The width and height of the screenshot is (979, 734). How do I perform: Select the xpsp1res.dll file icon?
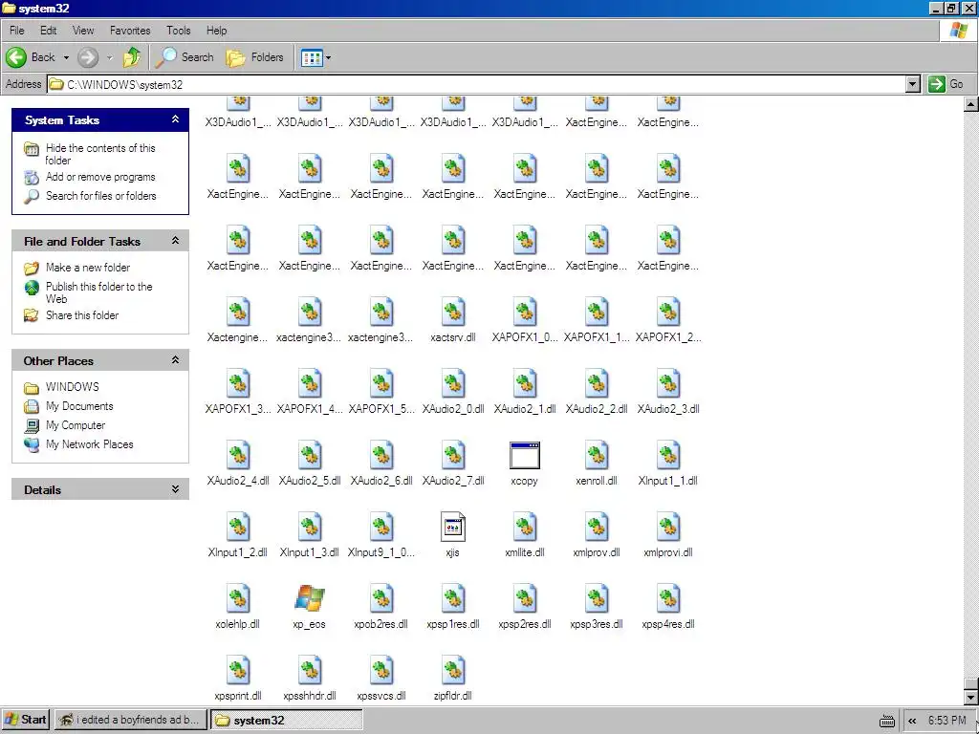(452, 599)
